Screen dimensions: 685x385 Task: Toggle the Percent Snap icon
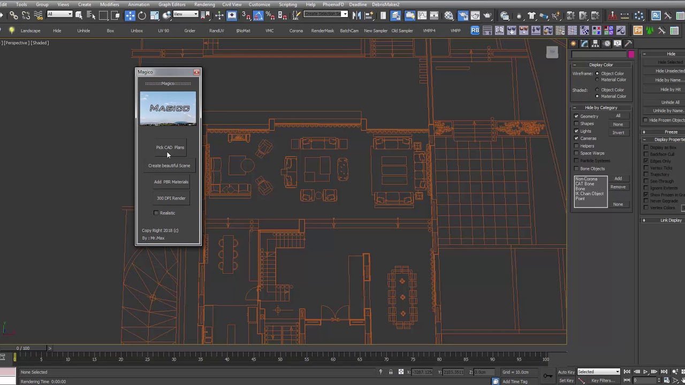pyautogui.click(x=270, y=16)
